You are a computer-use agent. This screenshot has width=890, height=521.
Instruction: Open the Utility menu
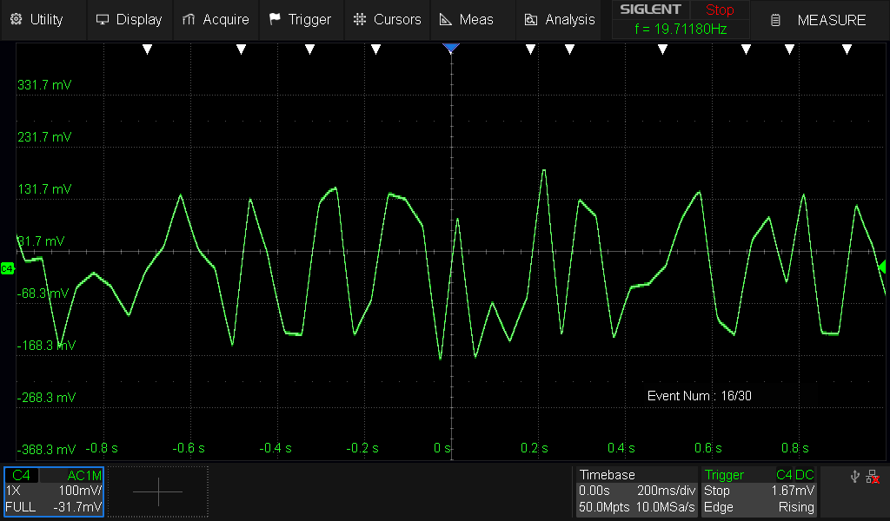[43, 20]
